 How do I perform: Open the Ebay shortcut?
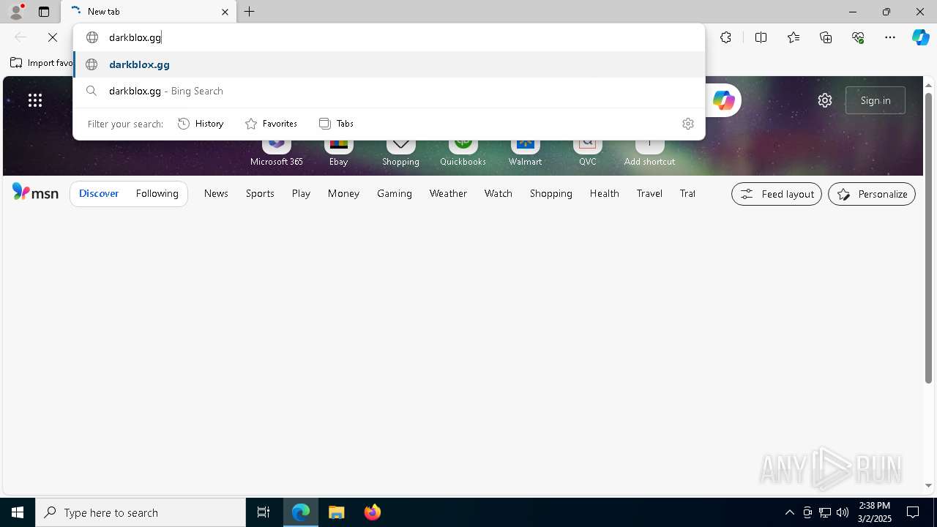tap(338, 153)
